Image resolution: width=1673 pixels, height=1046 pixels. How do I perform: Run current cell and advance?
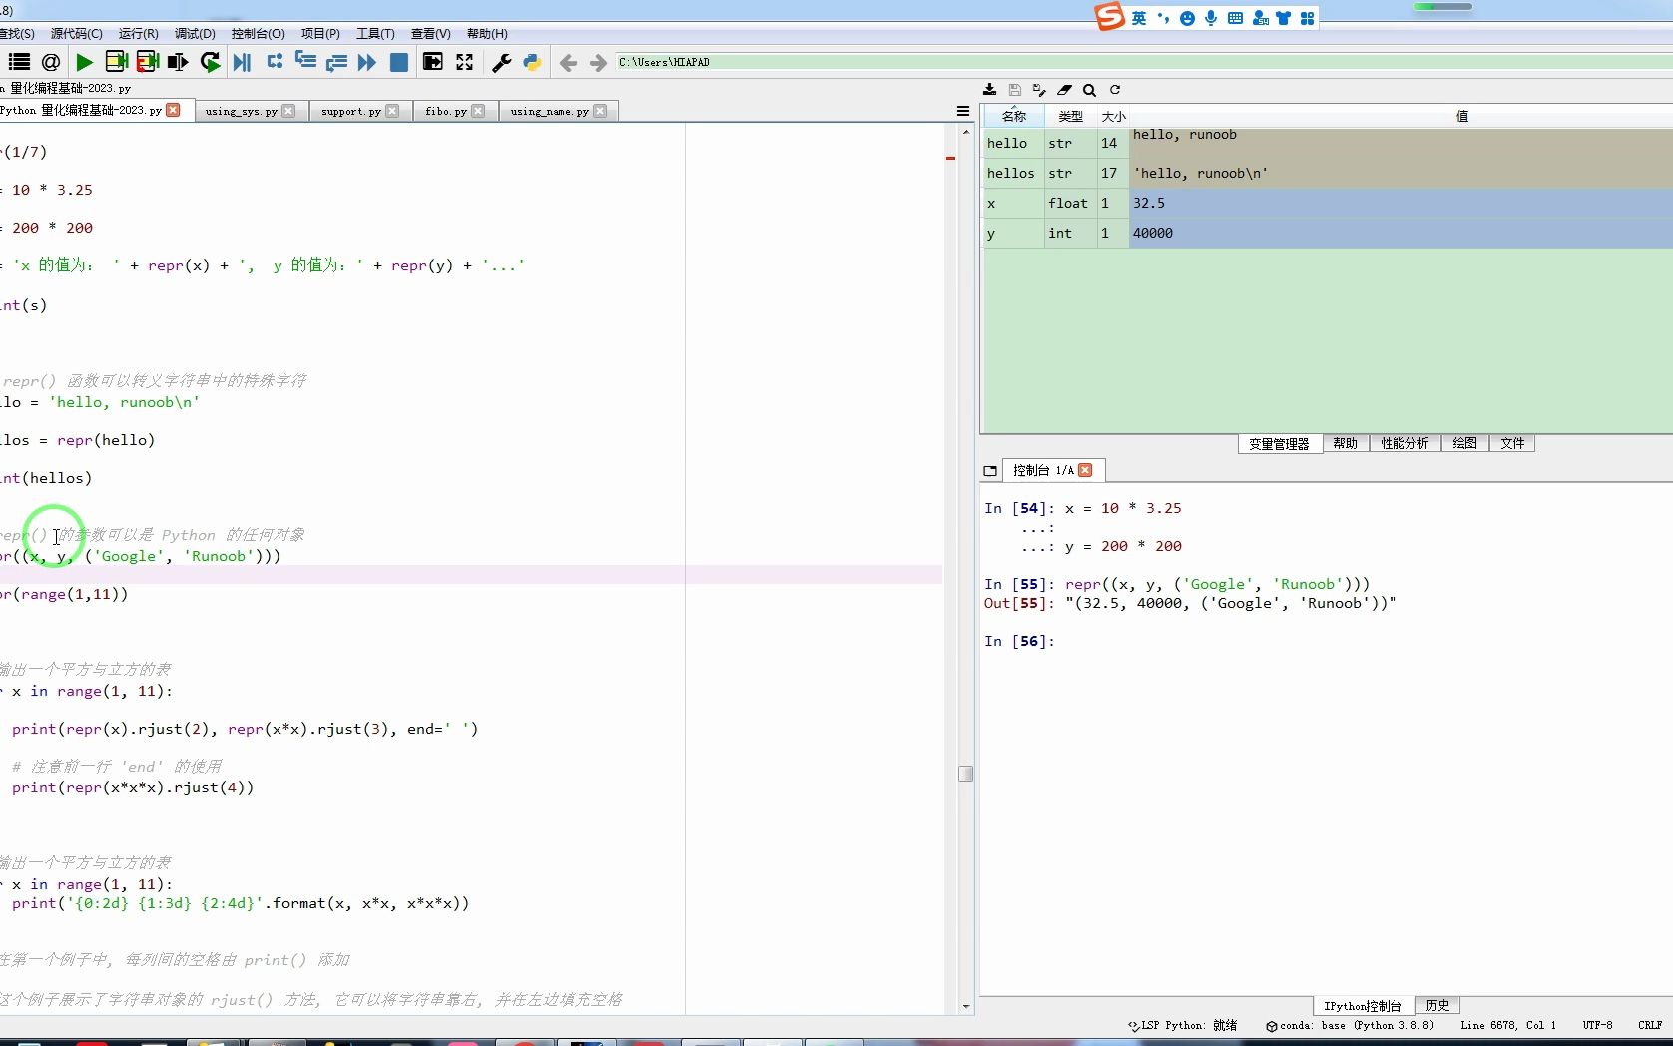pyautogui.click(x=148, y=62)
